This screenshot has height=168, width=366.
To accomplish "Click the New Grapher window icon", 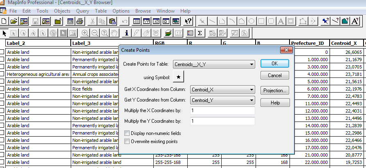I will [156, 21].
